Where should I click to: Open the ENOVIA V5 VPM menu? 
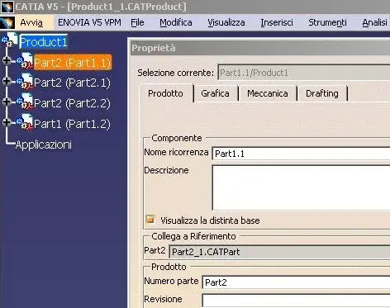point(89,22)
